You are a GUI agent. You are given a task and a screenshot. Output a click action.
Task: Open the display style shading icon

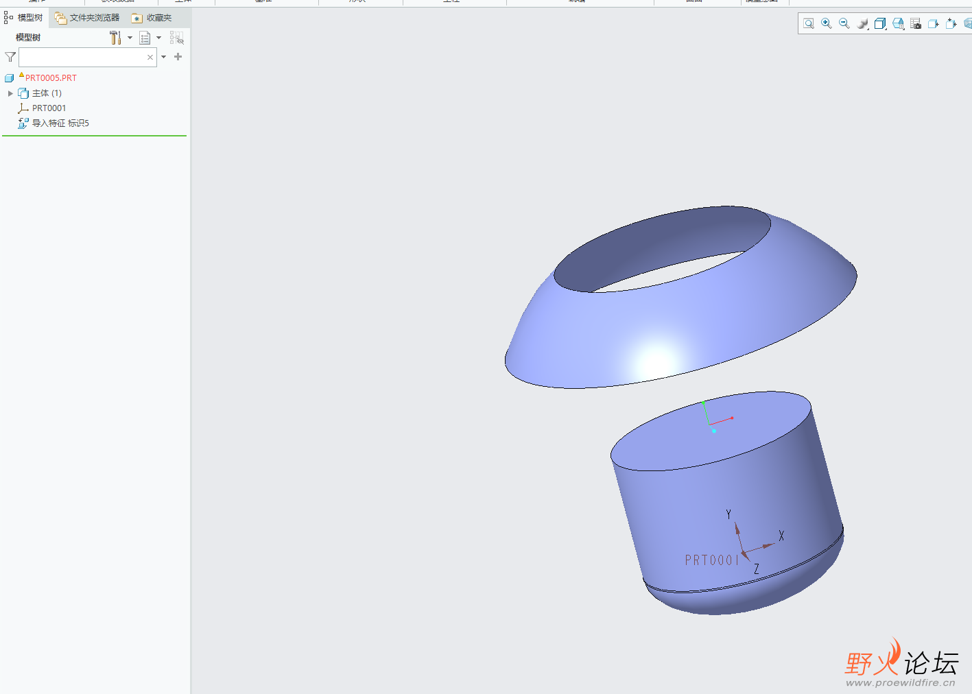coord(862,24)
